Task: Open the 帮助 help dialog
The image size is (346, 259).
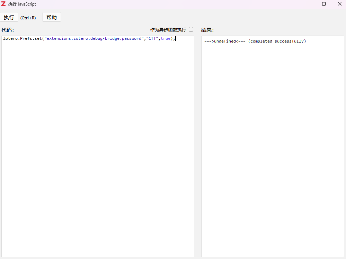Action: (51, 17)
